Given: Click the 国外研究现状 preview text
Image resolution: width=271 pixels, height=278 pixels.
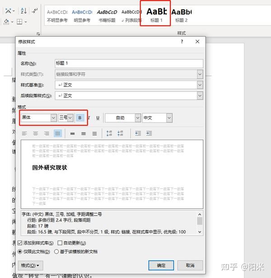Looking at the screenshot, I should (50, 168).
